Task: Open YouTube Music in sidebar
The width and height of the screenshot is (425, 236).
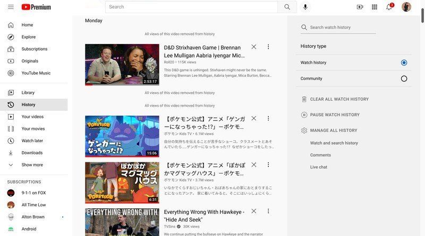Action: [34, 73]
